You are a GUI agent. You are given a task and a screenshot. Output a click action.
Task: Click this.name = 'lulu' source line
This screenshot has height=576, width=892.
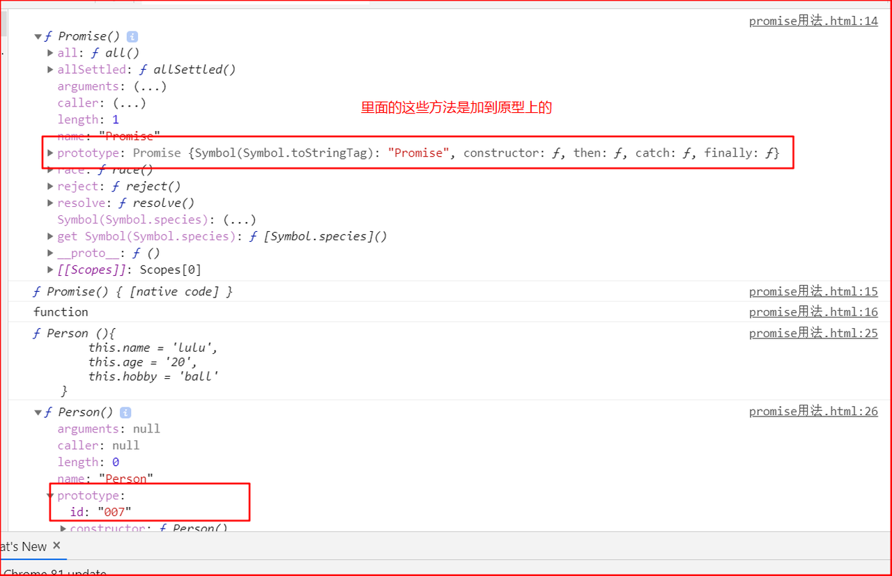[153, 348]
